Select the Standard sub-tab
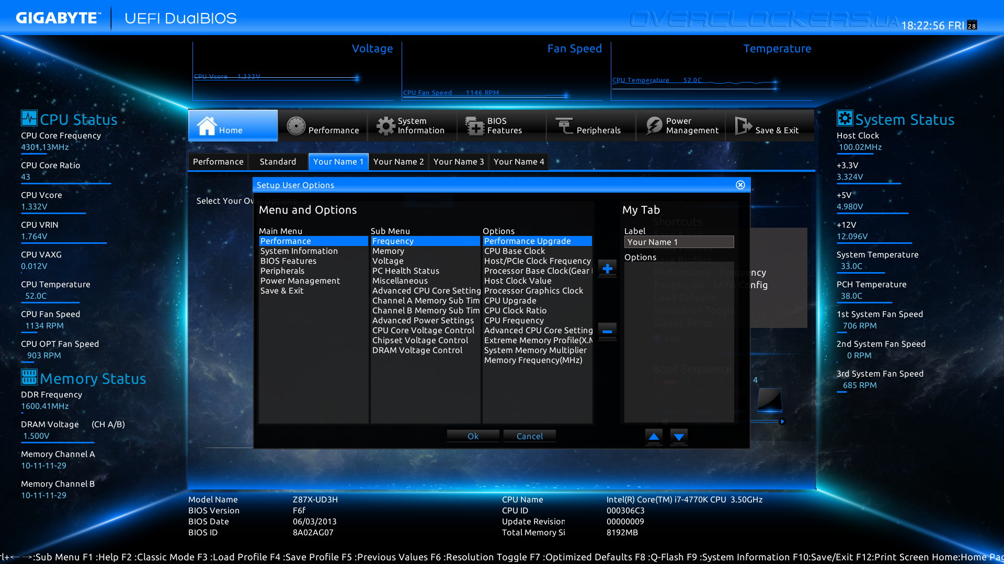Image resolution: width=1004 pixels, height=564 pixels. tap(278, 161)
